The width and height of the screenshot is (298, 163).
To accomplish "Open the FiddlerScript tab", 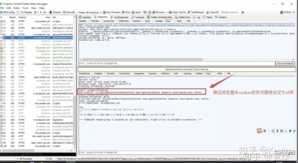I will [x=183, y=17].
